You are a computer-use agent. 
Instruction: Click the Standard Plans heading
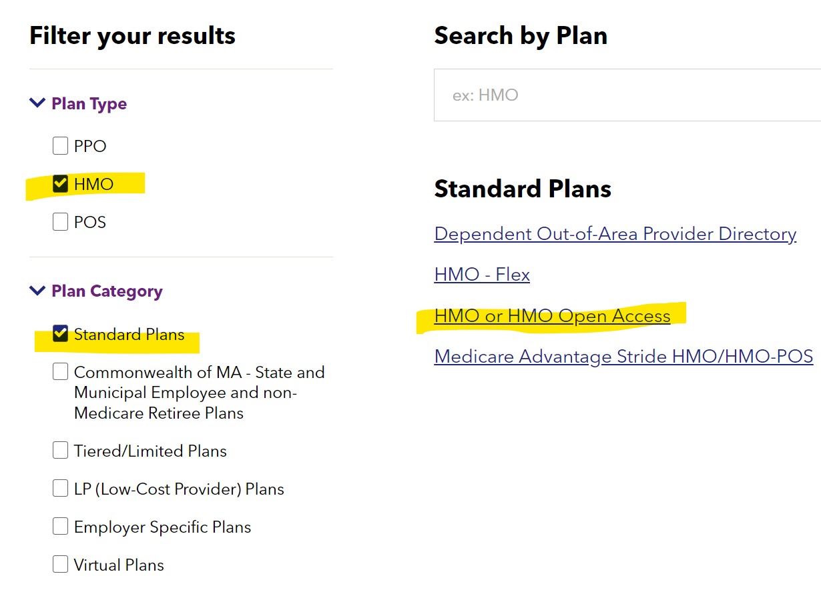coord(523,189)
